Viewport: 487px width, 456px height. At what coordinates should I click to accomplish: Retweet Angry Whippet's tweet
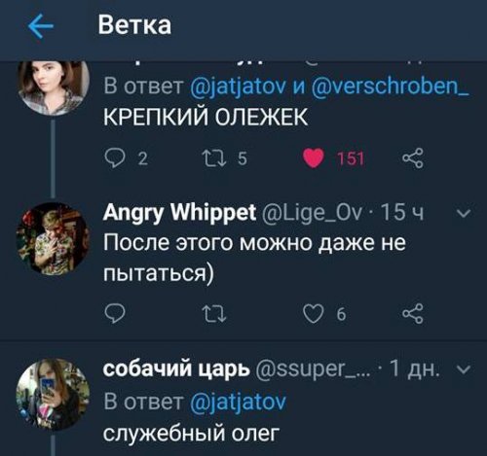coord(214,314)
